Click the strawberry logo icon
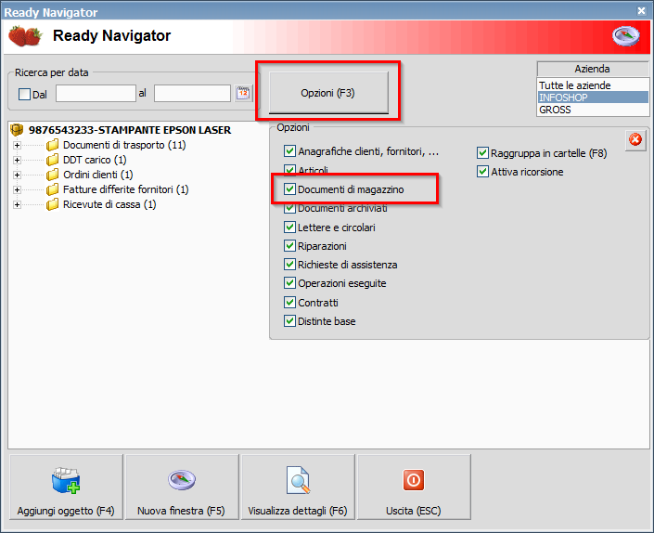Viewport: 654px width, 533px height. click(x=25, y=36)
